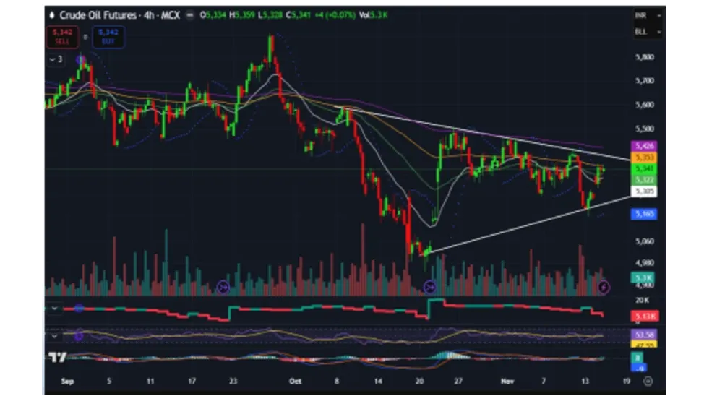The width and height of the screenshot is (704, 396).
Task: Click the +4 (+0.07%) change value
Action: (x=335, y=15)
